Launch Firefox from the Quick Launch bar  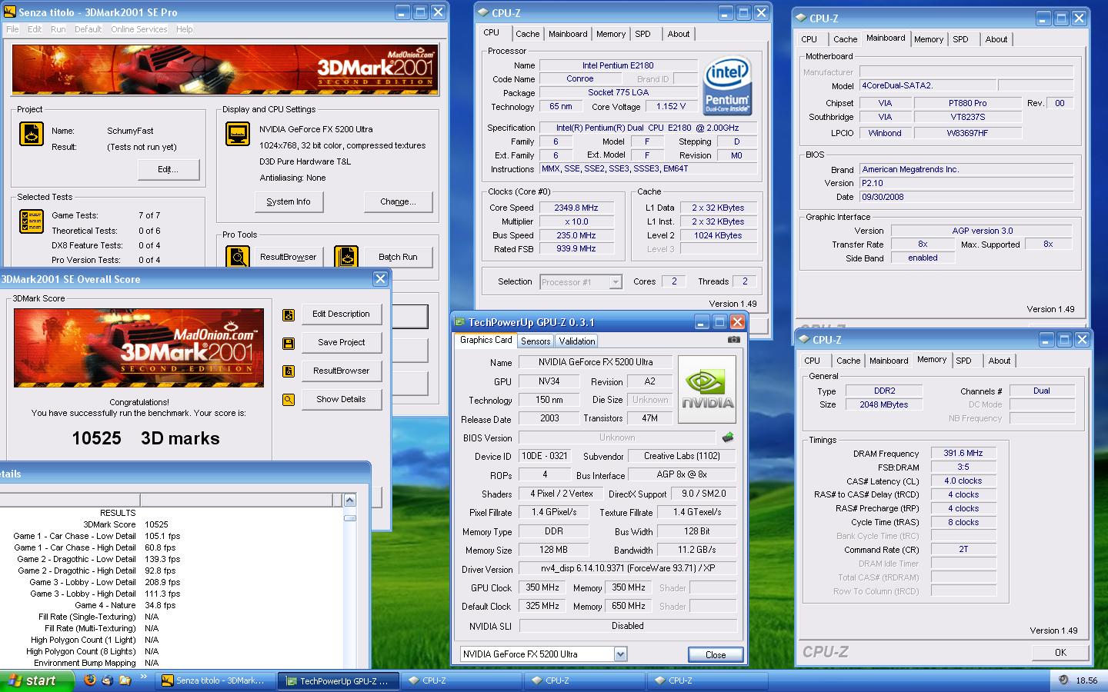point(91,680)
